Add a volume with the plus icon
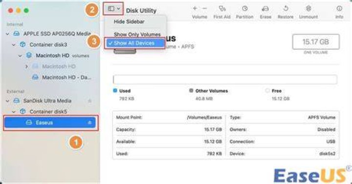Image resolution: width=352 pixels, height=184 pixels. [x=195, y=8]
